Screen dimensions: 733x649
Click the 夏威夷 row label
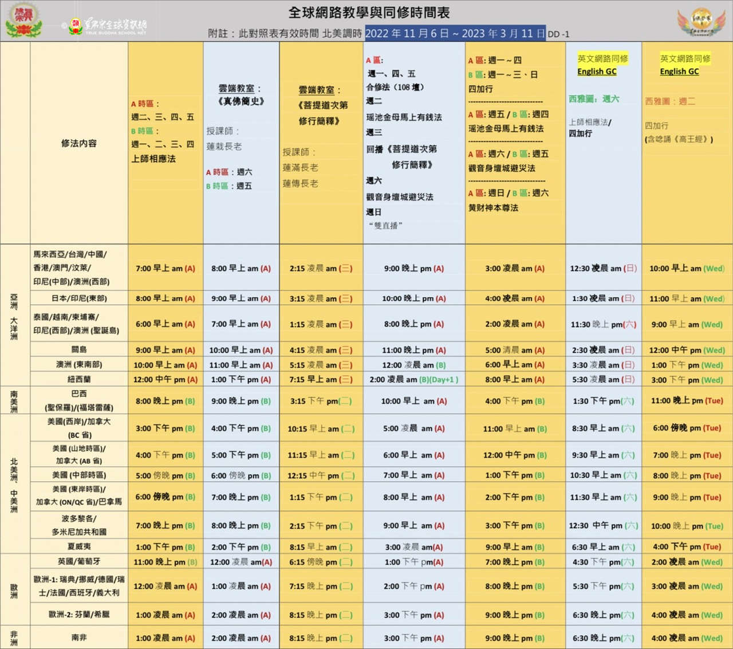(x=79, y=546)
